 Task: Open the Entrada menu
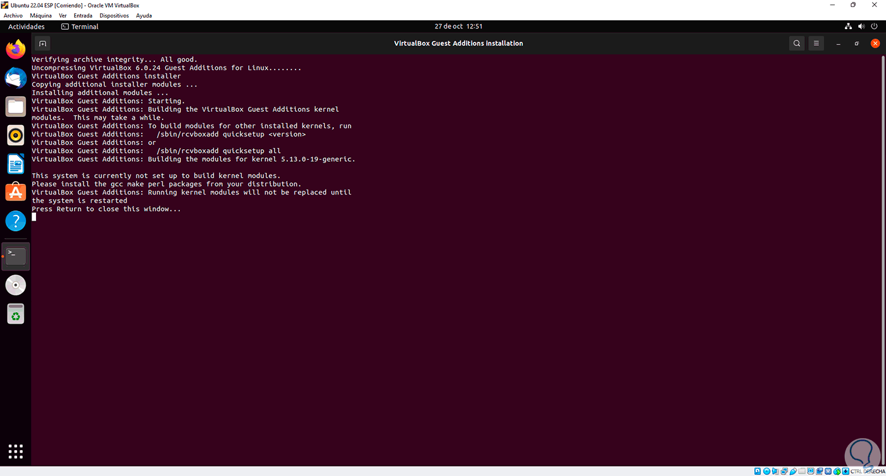click(83, 15)
